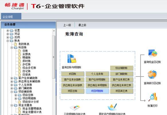Open the 固定资产明细账与统计表 icon
This screenshot has width=167, height=115.
coord(112,107)
